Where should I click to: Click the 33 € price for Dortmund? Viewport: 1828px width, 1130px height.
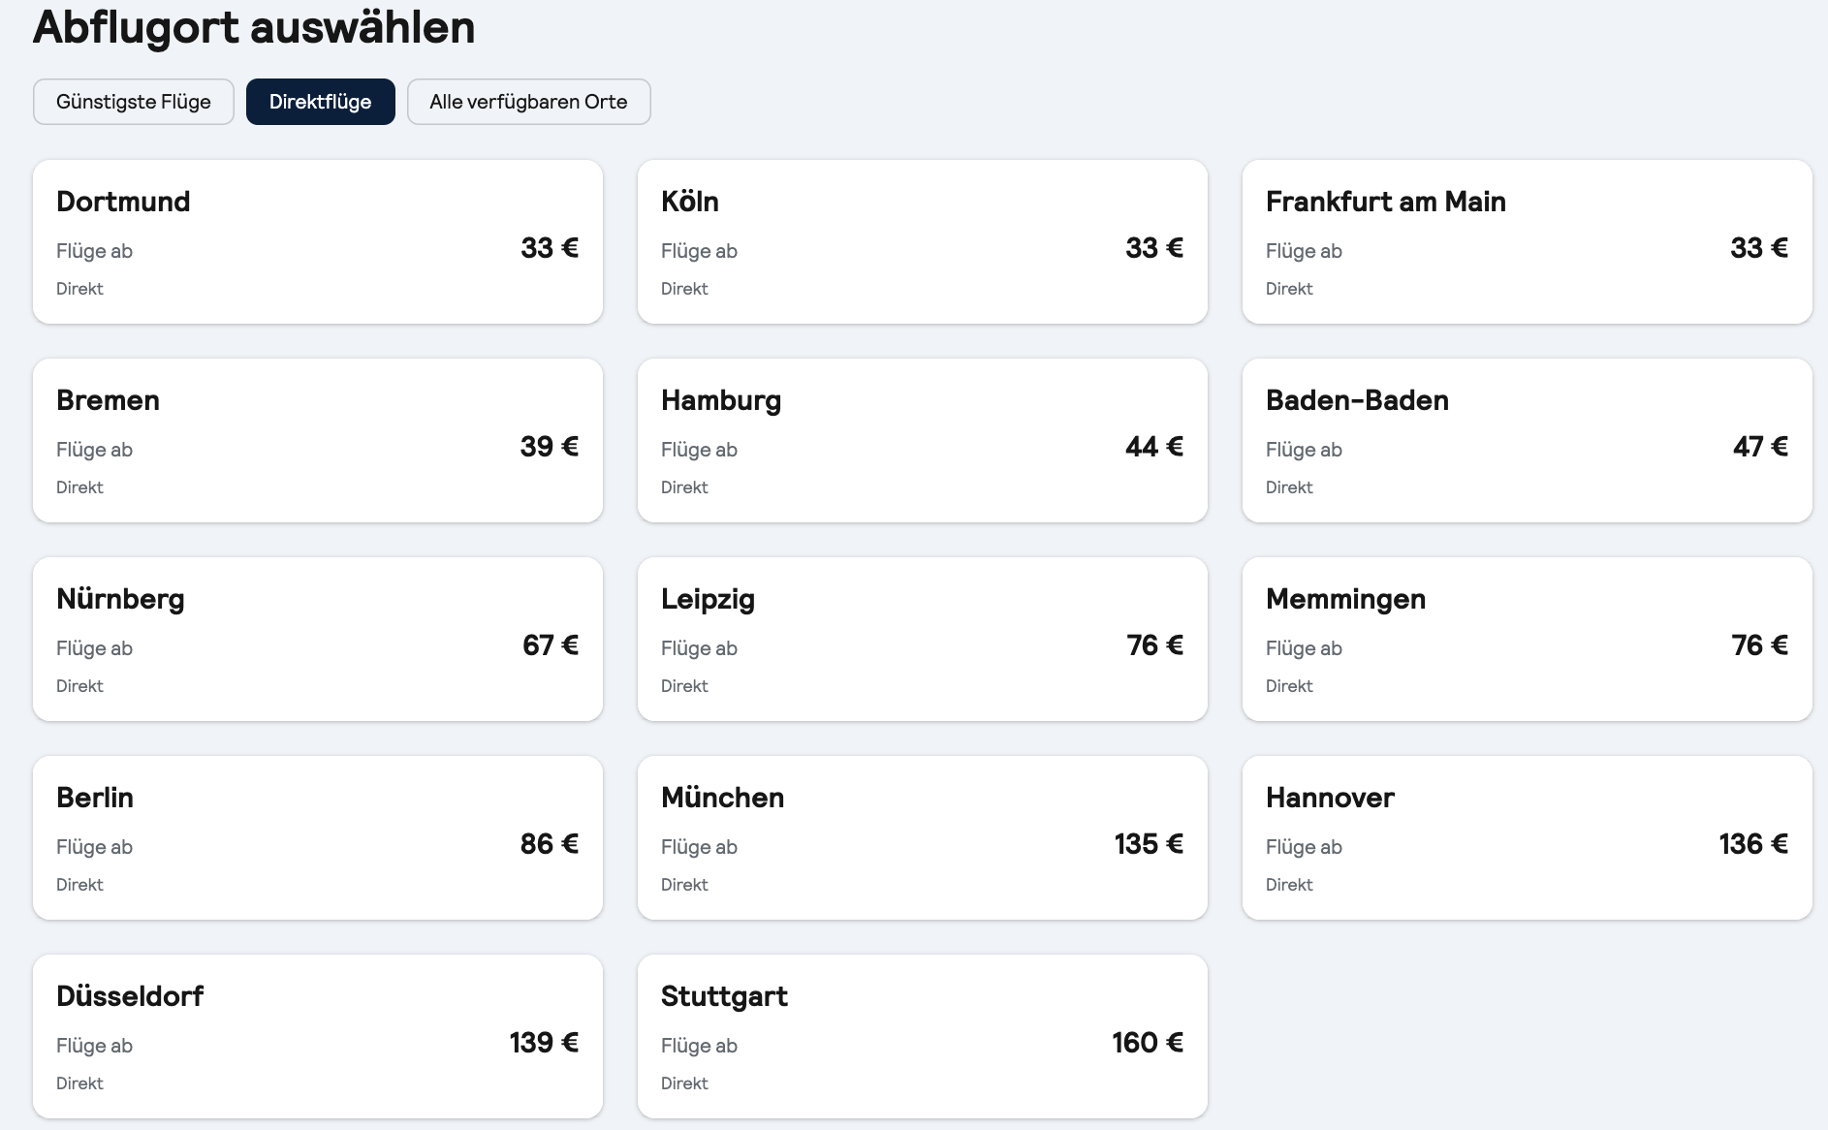coord(550,248)
